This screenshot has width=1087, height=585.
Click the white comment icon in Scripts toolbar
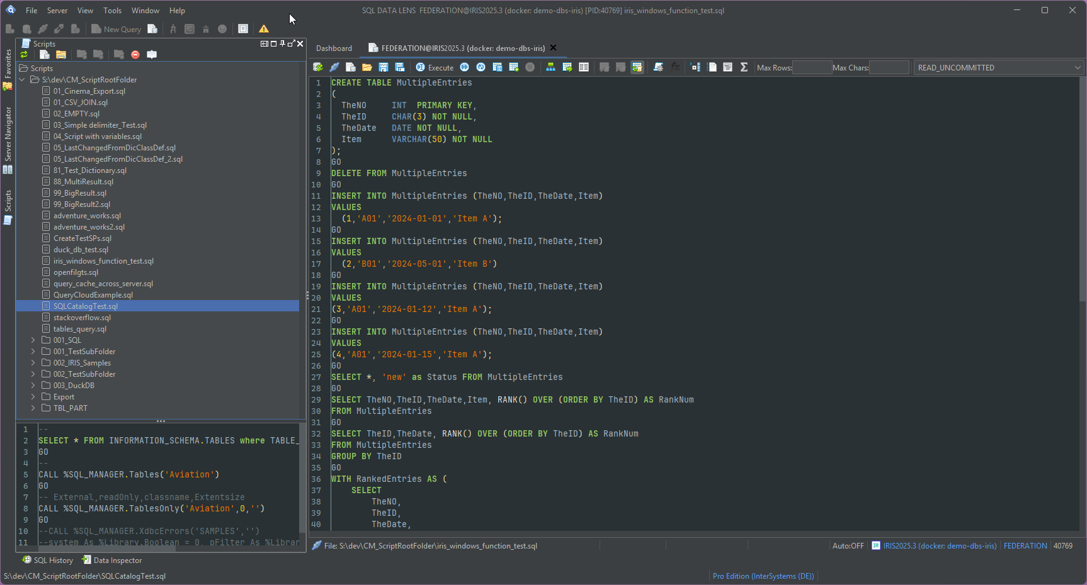click(152, 55)
